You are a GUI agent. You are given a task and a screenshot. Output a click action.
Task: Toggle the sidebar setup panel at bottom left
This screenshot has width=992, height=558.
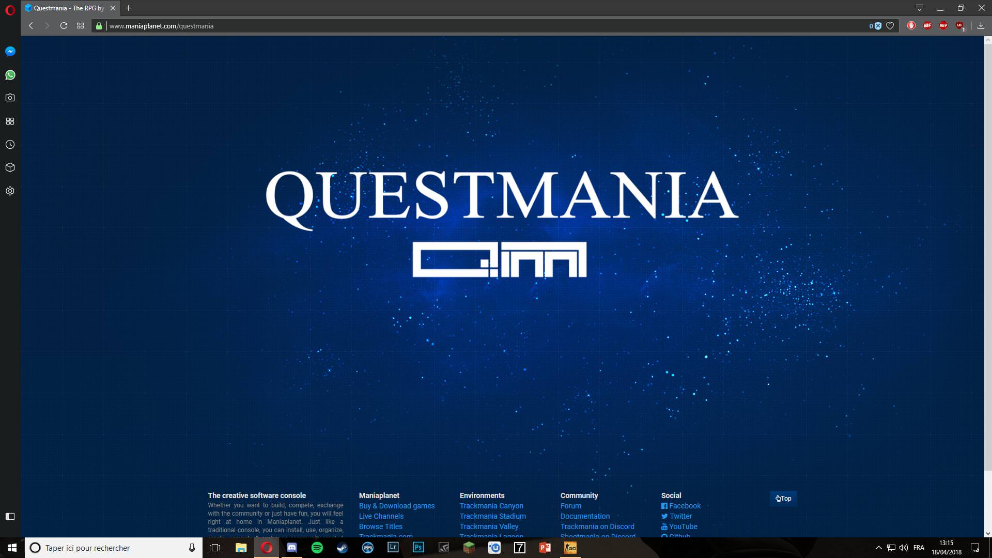coord(10,516)
